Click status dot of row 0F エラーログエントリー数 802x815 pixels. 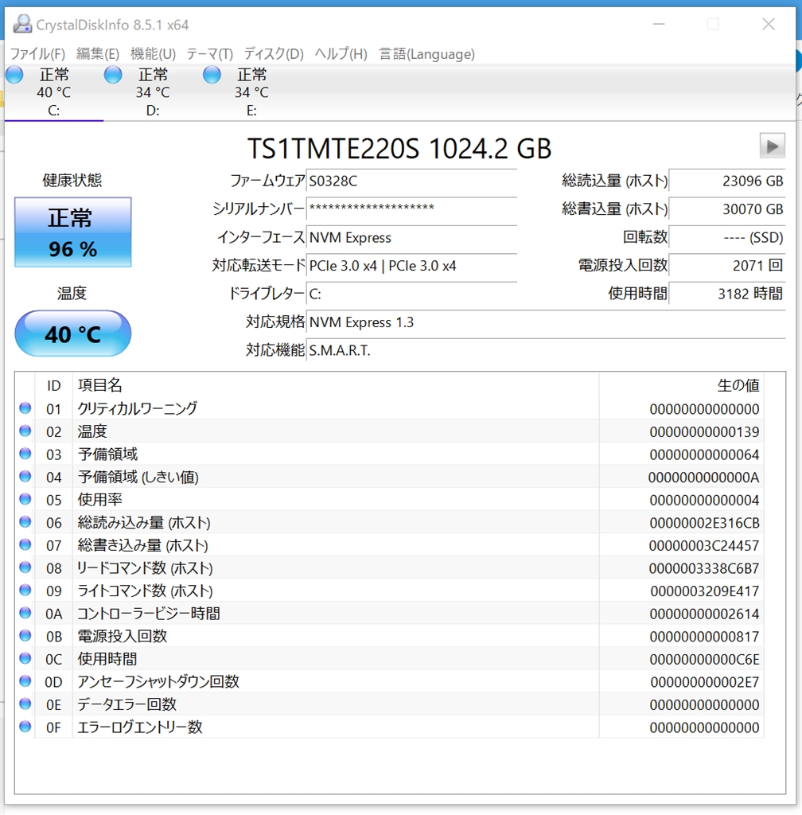[25, 727]
